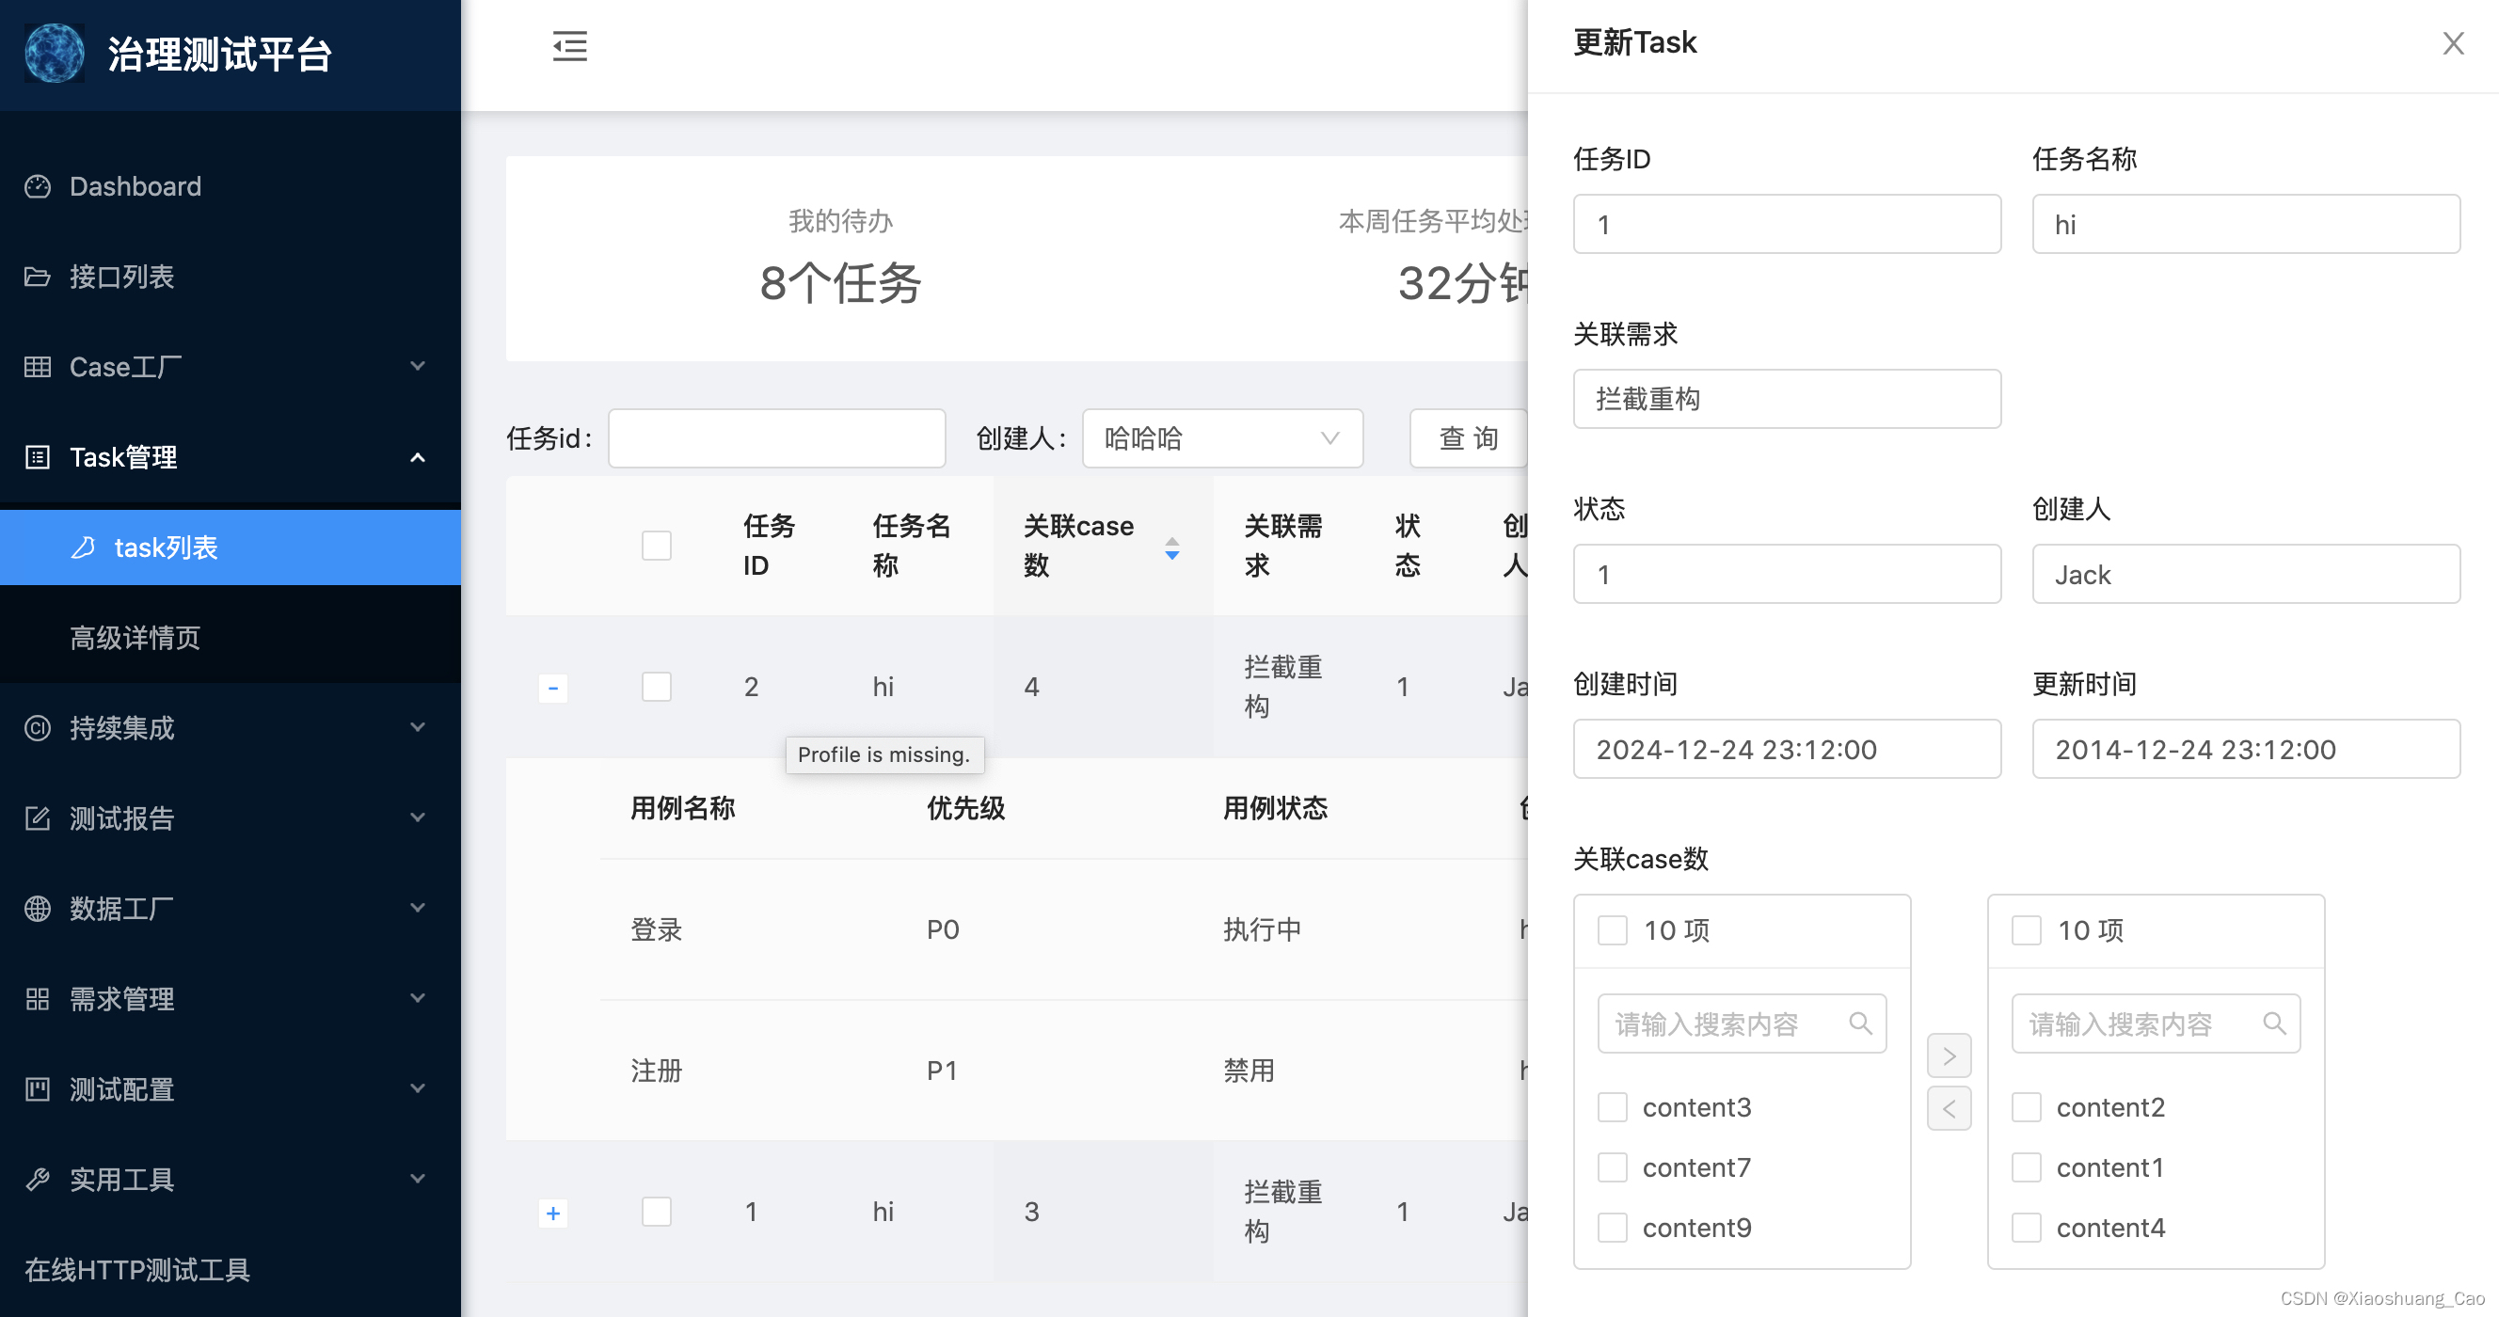This screenshot has width=2499, height=1317.
Task: Expand the 测试配置 submenu chevron
Action: click(x=418, y=1088)
